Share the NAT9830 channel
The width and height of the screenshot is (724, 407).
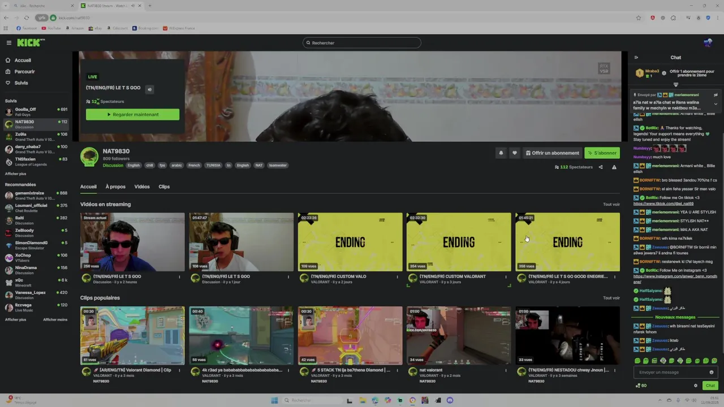(x=601, y=167)
